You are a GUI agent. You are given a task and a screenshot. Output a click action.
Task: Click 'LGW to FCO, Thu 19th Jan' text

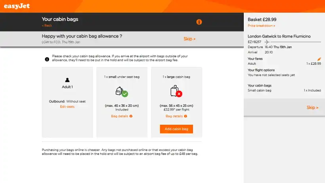(x=61, y=42)
